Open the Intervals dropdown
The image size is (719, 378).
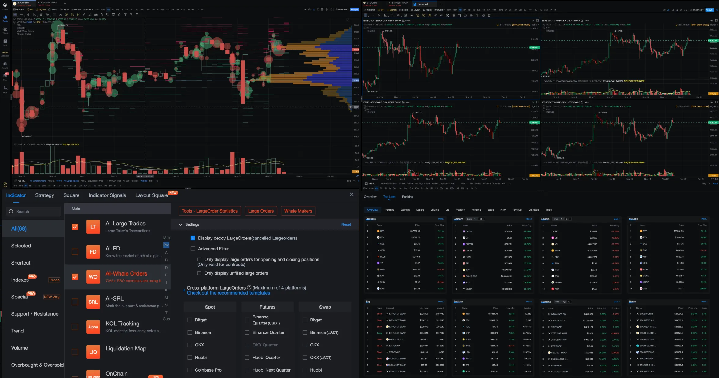(88, 9)
